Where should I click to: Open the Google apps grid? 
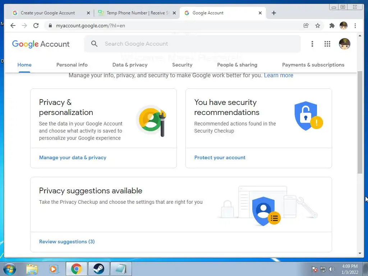tap(327, 44)
